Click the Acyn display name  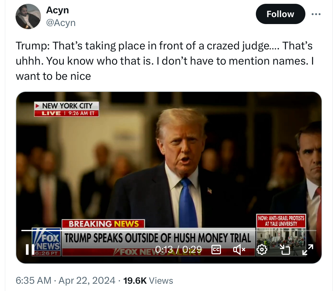(x=57, y=10)
